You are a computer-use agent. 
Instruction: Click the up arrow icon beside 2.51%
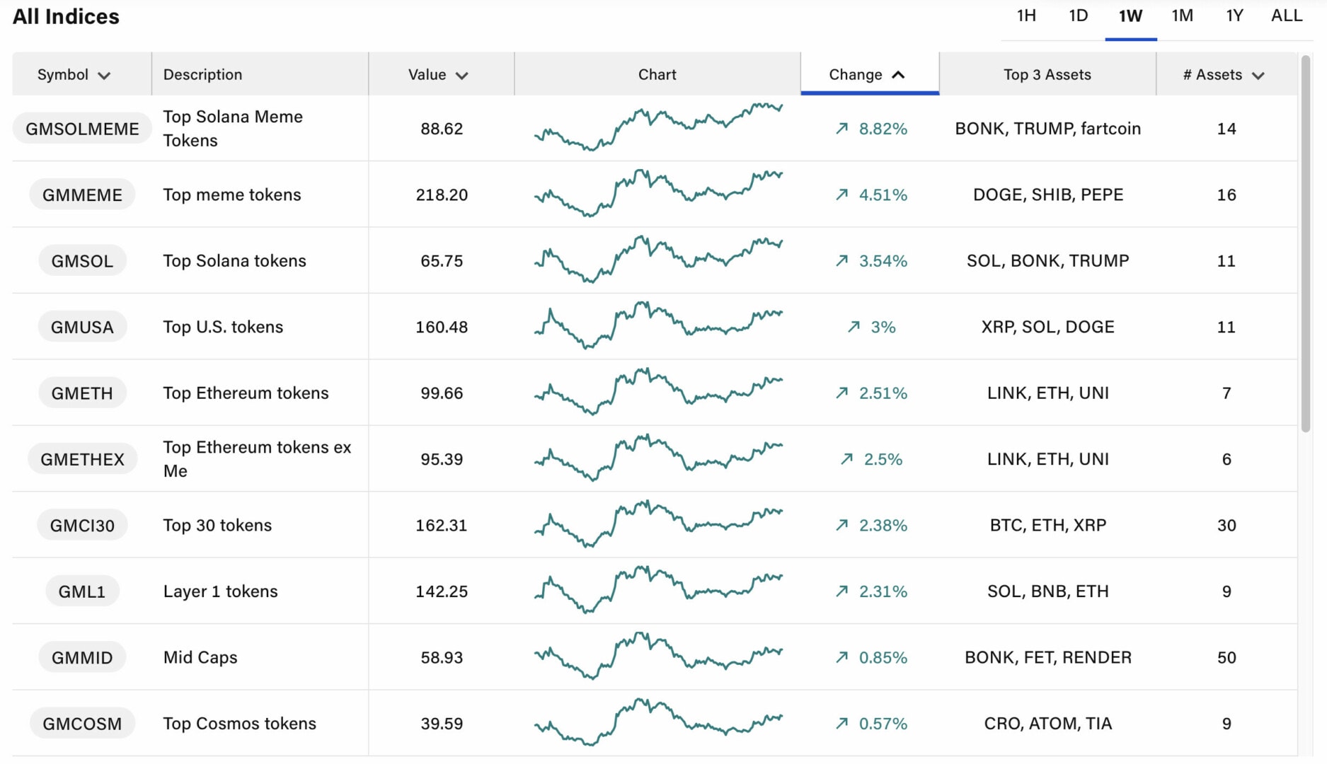tap(841, 393)
